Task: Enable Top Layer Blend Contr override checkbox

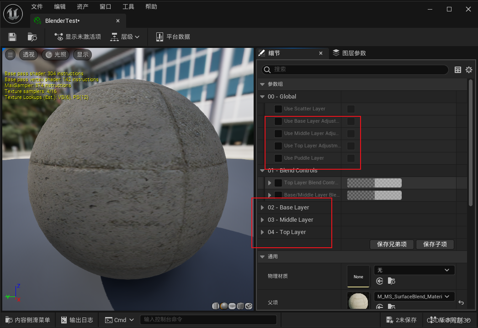Action: [x=278, y=183]
